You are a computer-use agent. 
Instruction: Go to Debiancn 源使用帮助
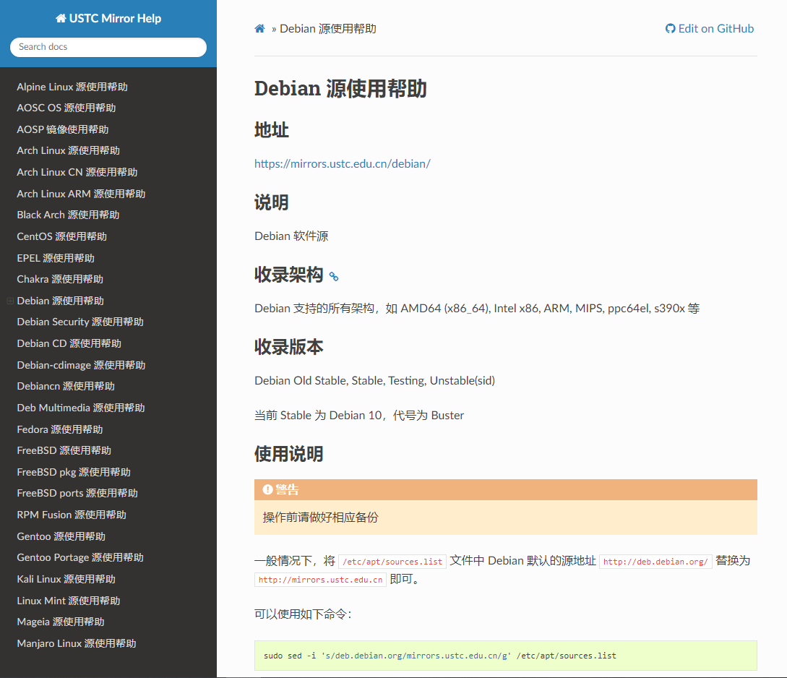pos(66,386)
